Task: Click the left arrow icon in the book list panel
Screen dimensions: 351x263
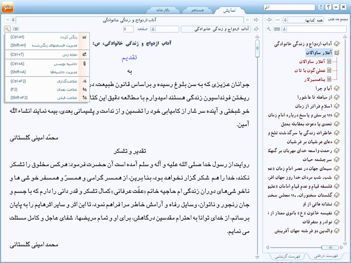Action: 269,20
